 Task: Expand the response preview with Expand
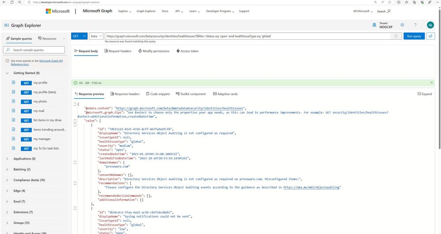pos(424,94)
